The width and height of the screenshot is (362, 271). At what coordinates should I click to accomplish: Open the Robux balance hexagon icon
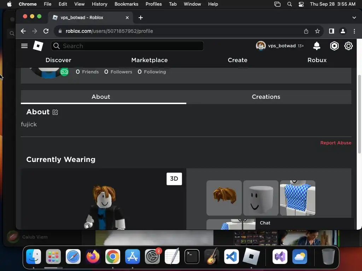click(334, 46)
